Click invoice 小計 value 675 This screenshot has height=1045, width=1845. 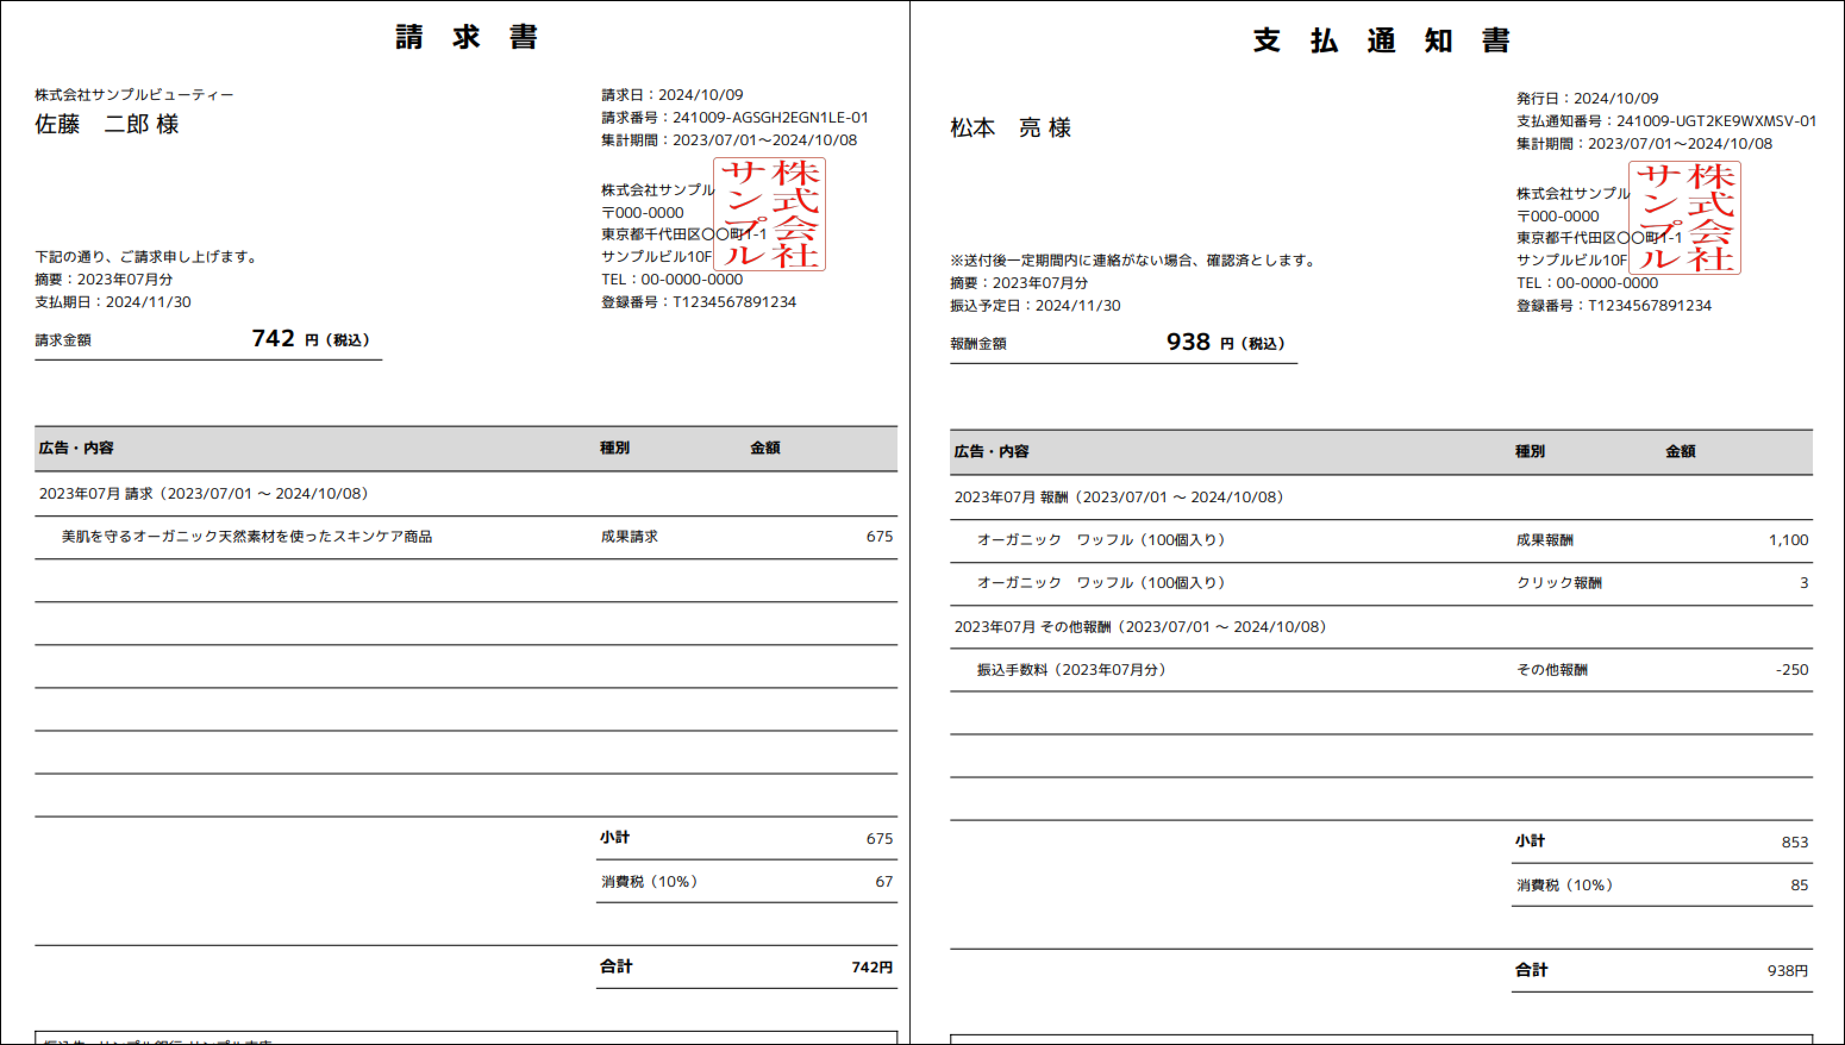(x=879, y=838)
